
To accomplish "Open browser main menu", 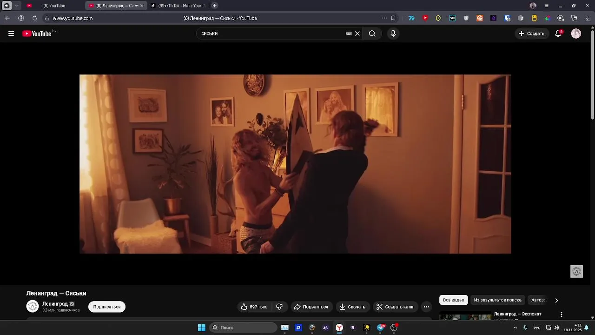I will click(x=547, y=6).
